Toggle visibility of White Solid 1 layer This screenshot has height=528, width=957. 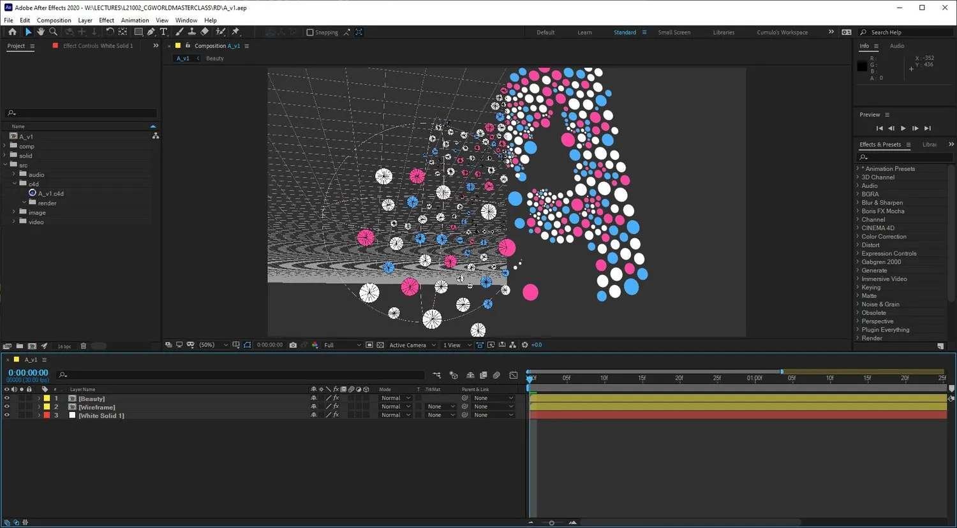click(x=7, y=415)
